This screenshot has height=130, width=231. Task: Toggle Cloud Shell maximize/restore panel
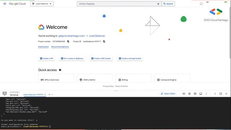215,94
